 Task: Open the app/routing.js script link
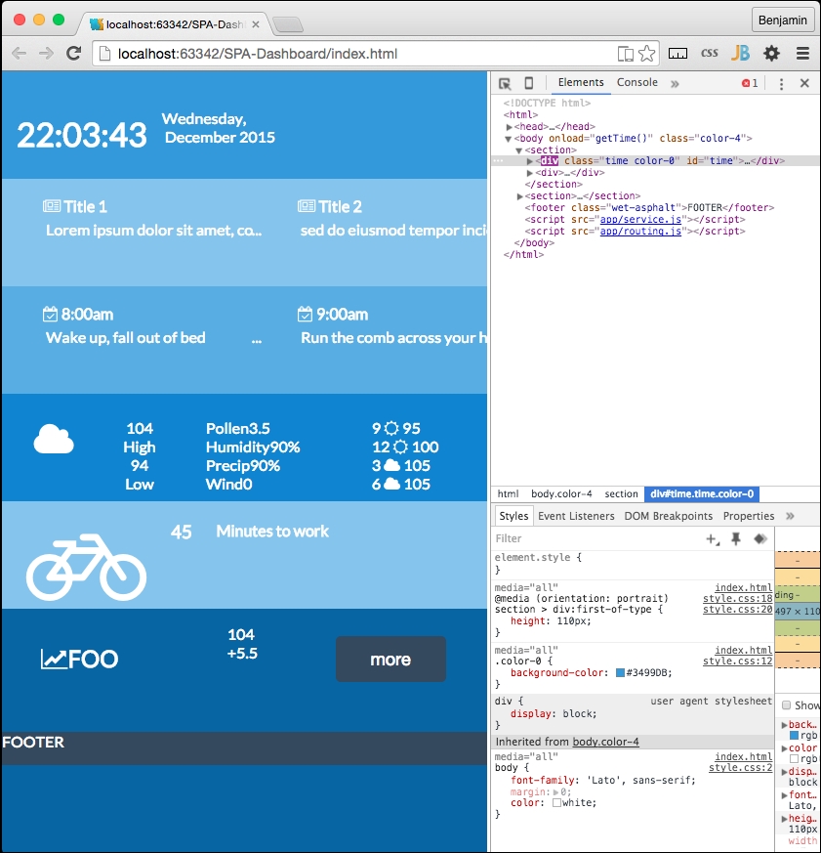tap(640, 232)
